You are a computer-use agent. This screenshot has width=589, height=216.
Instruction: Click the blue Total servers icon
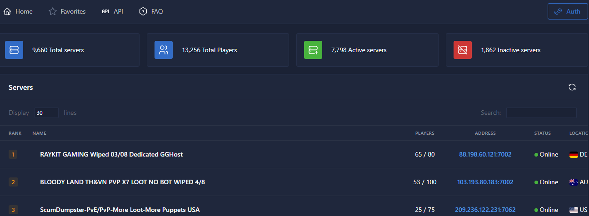coord(14,50)
